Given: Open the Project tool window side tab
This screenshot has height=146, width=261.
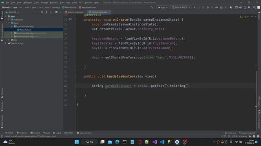Looking at the screenshot, I should [x=2, y=15].
